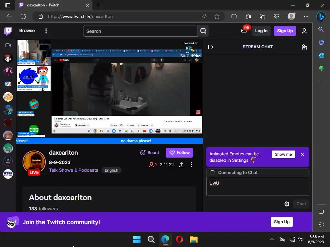Screen dimensions: 330x247
Task: Open Windows Start menu
Action: point(137,239)
